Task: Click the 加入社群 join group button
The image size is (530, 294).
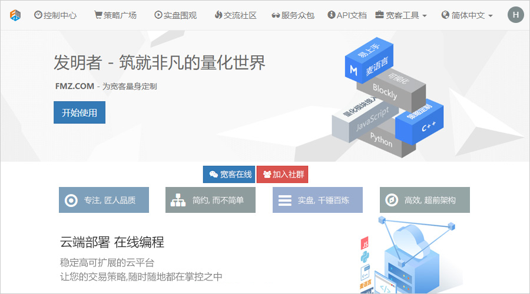Action: [x=283, y=174]
